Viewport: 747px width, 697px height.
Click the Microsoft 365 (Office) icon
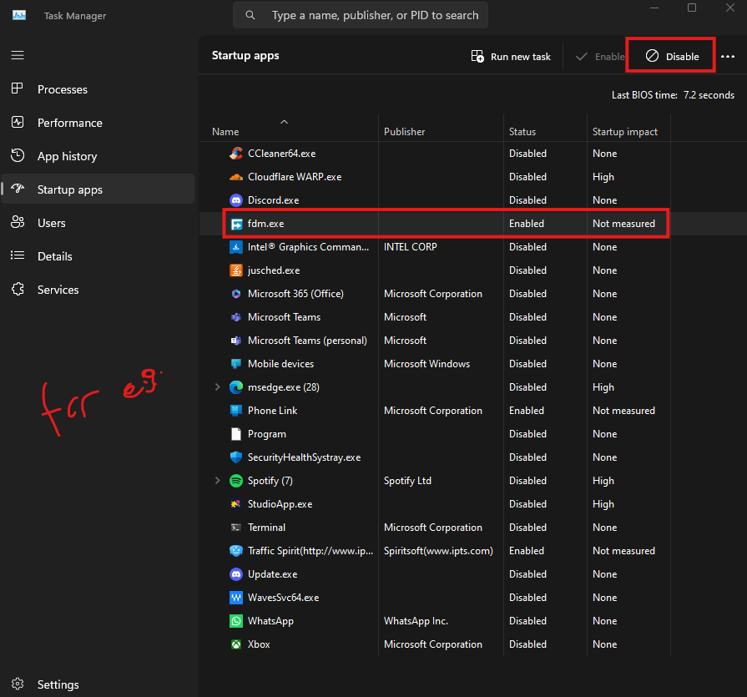click(236, 294)
